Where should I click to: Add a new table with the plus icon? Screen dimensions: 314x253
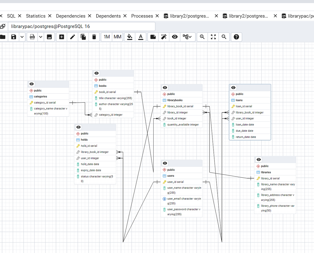pos(61,37)
